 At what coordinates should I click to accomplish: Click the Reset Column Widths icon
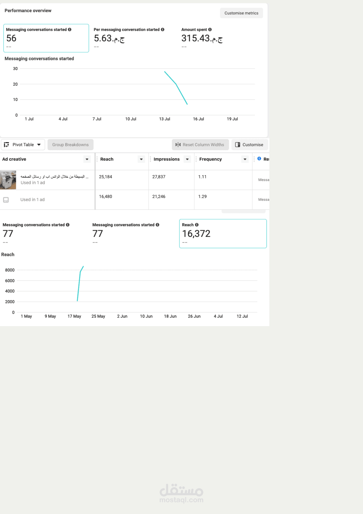point(178,145)
